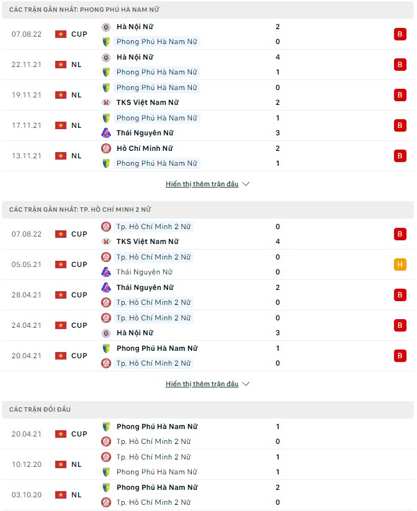Click the red B result badge on top row
The height and width of the screenshot is (511, 417).
[x=400, y=34]
